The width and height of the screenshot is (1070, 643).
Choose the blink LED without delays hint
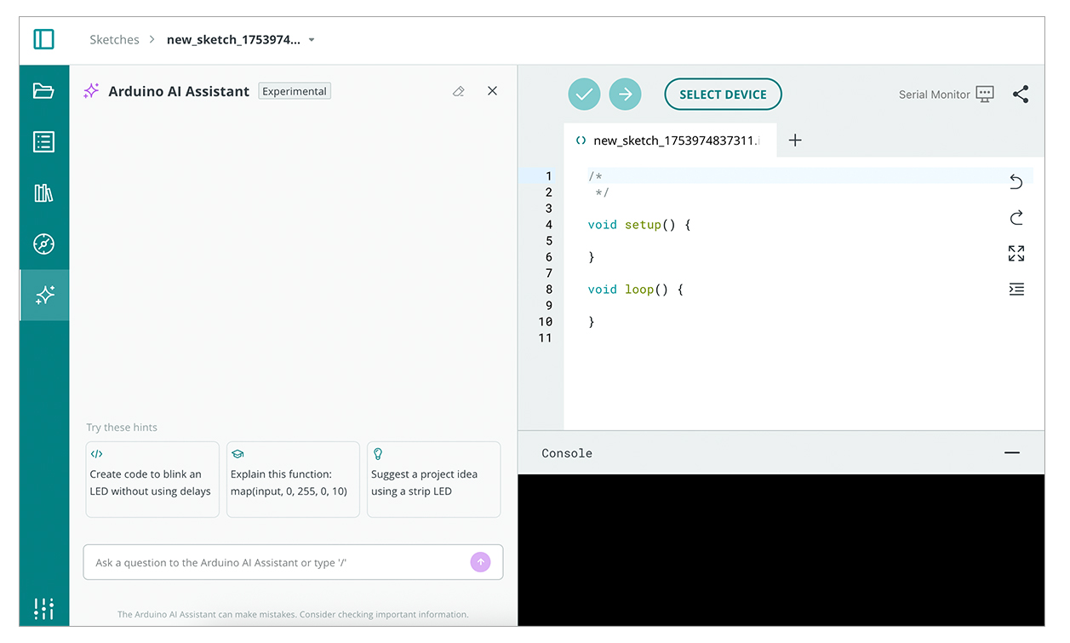pyautogui.click(x=152, y=479)
